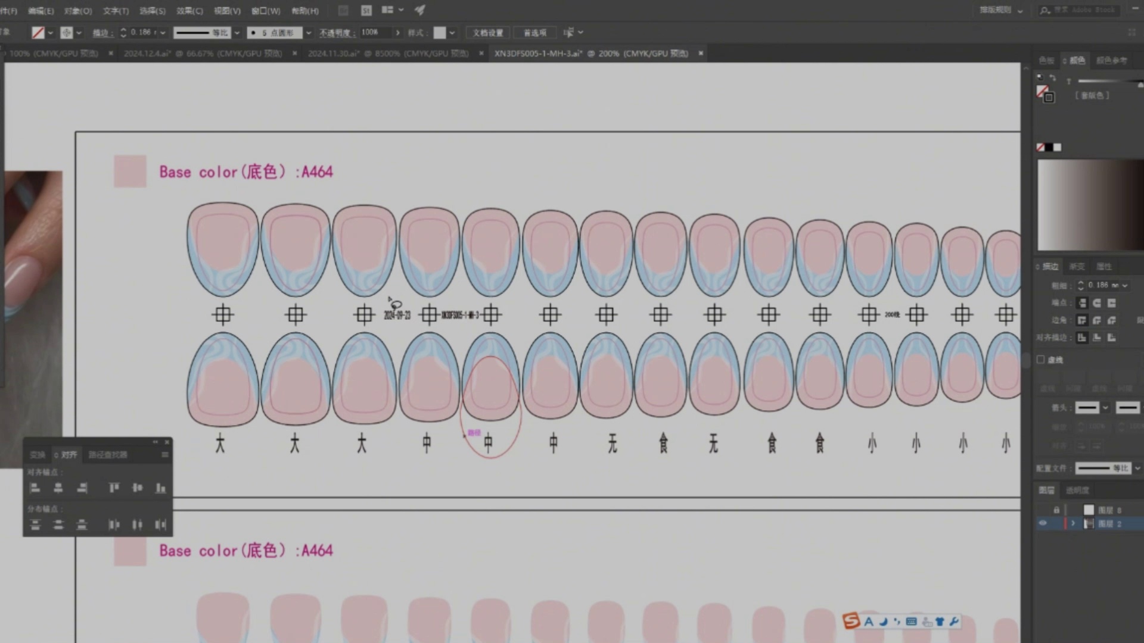Click the grayscale color spectrum ramp
The width and height of the screenshot is (1144, 643).
pyautogui.click(x=1089, y=205)
